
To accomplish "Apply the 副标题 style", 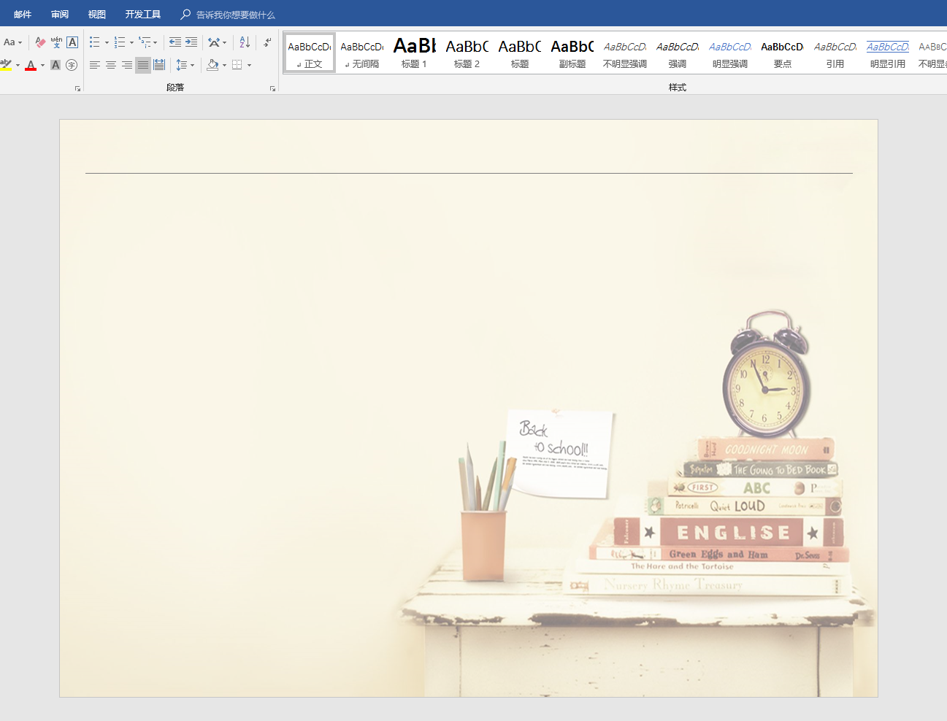I will (572, 53).
